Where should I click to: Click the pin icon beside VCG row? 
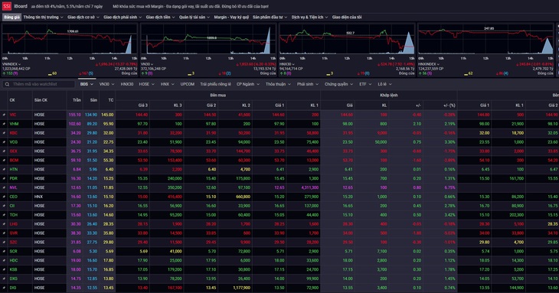4,142
